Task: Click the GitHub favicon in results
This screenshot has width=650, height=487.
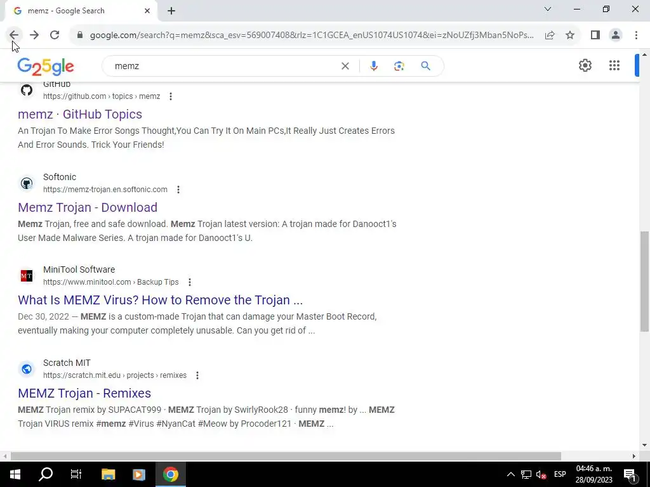Action: pos(27,90)
